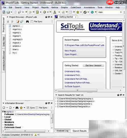Toggle File Sync checkbox in Project Browser
Image resolution: width=127 pixels, height=138 pixels.
coord(32,21)
